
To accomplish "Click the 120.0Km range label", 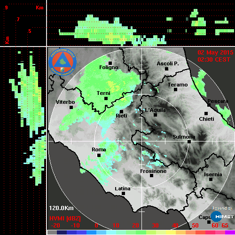I will click(61, 208).
